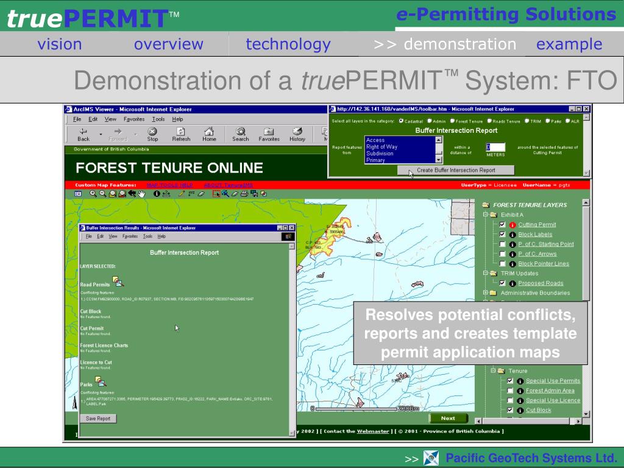Screen dimensions: 624x468
Task: Collapse the TRIM Updates folder
Action: coord(486,273)
